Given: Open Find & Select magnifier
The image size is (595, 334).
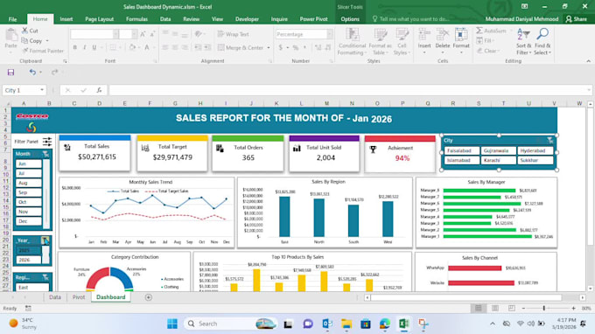Looking at the screenshot, I should [542, 42].
